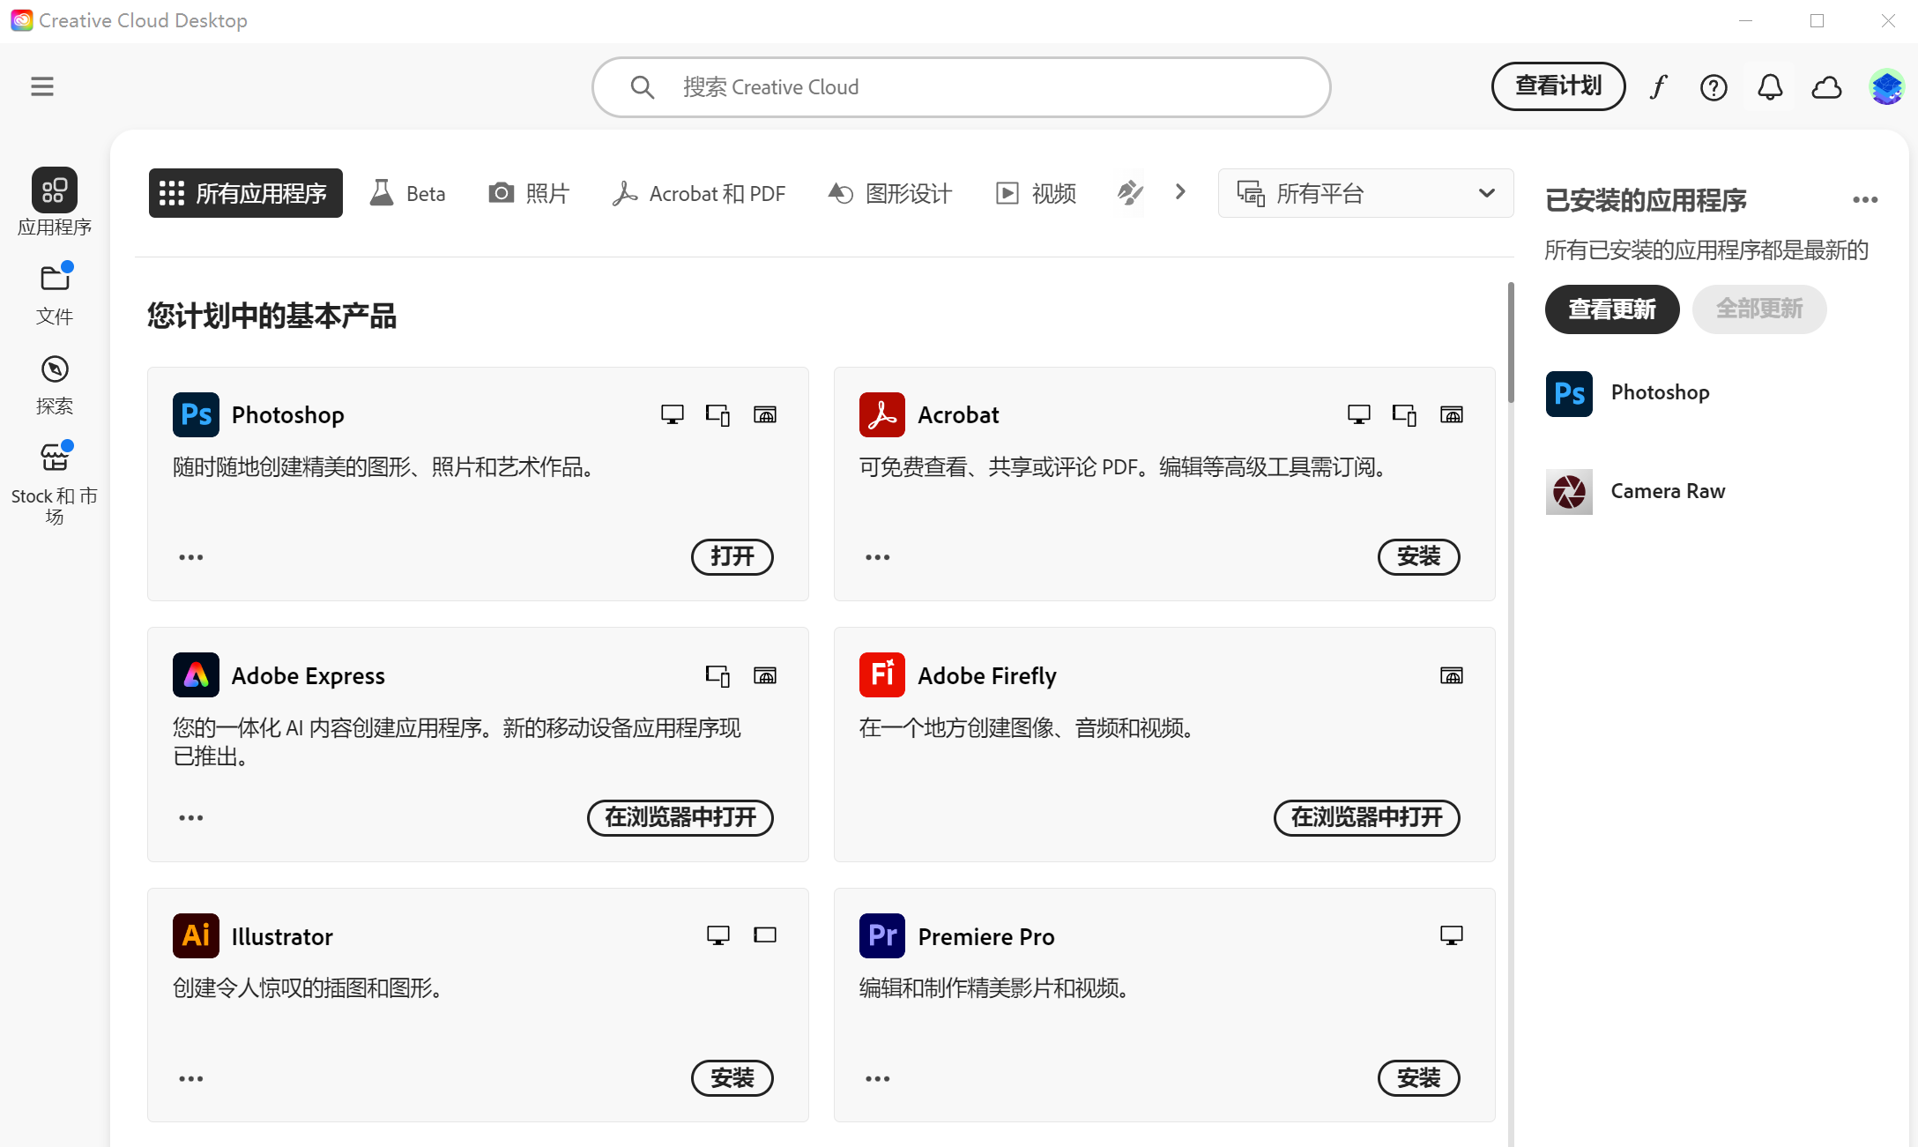Click Photoshop web platform icon

pos(765,414)
